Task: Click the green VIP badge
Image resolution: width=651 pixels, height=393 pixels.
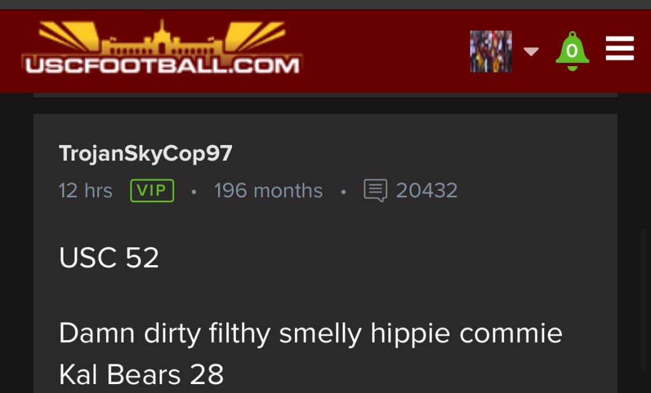Action: tap(152, 191)
